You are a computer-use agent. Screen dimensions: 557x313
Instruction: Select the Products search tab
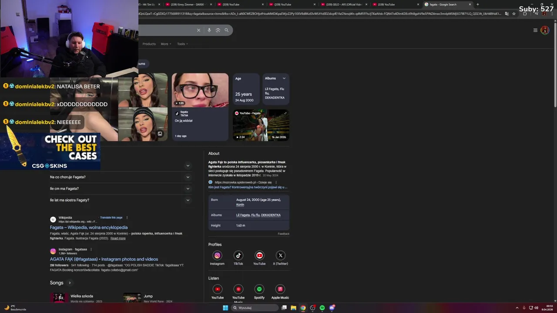tap(149, 44)
